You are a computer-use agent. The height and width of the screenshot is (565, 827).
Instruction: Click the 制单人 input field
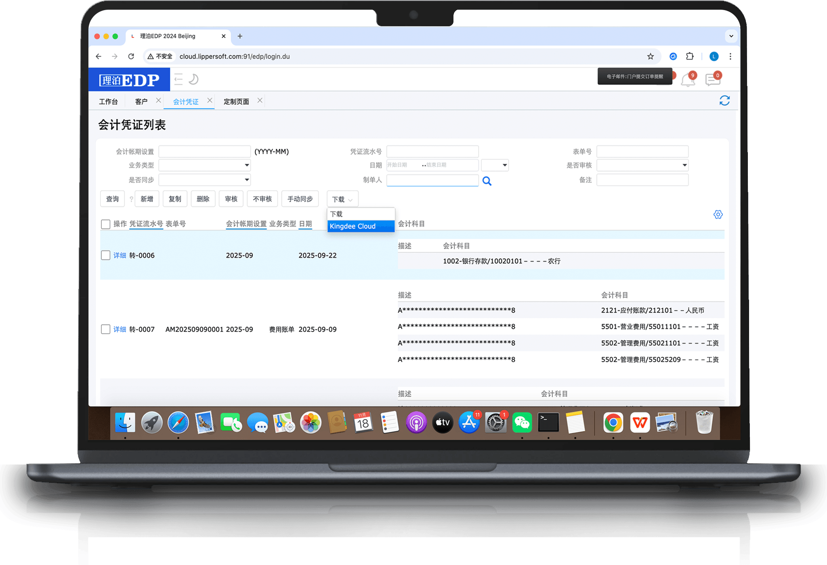coord(432,180)
